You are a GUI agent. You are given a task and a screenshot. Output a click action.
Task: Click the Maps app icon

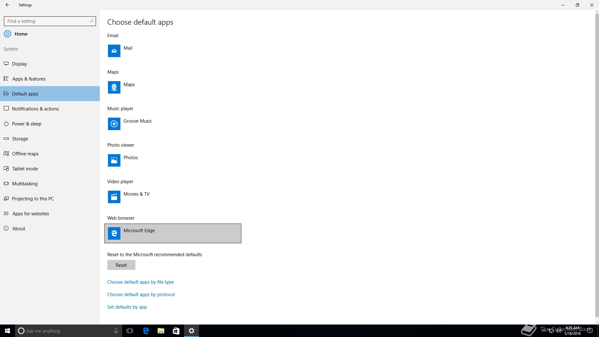click(114, 87)
